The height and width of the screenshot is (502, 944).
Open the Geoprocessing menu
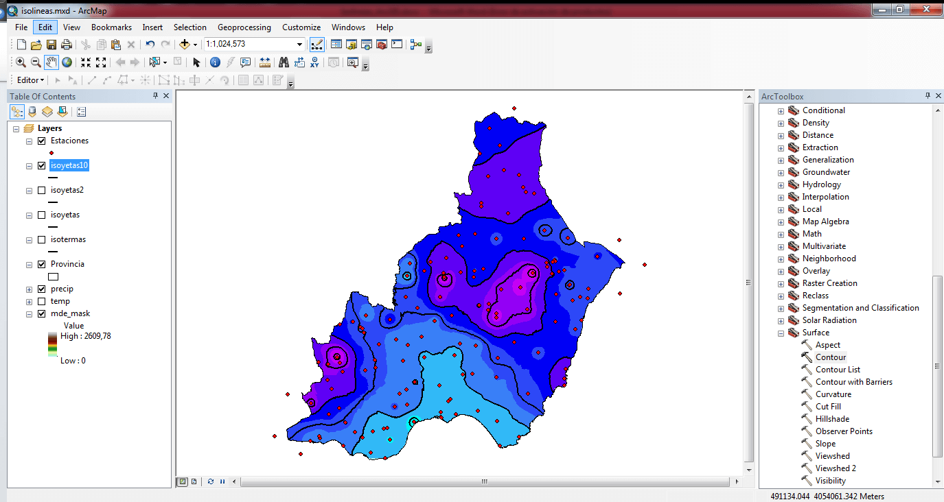point(244,27)
